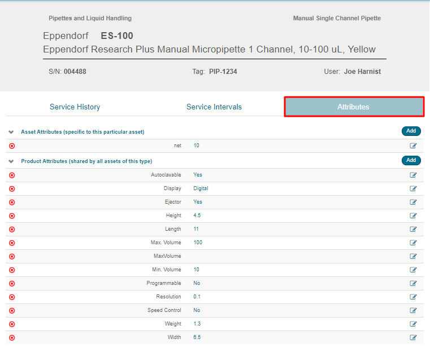This screenshot has height=352, width=430.
Task: Collapse the Asset Attributes section
Action: click(x=11, y=132)
